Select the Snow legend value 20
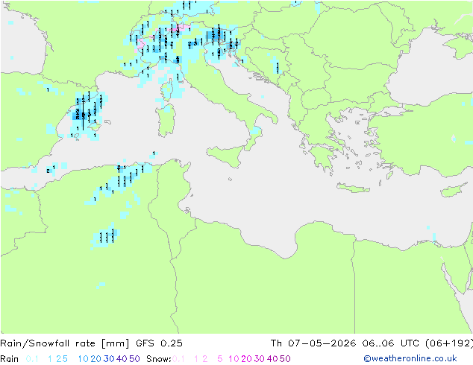The image size is (473, 365). [246, 359]
